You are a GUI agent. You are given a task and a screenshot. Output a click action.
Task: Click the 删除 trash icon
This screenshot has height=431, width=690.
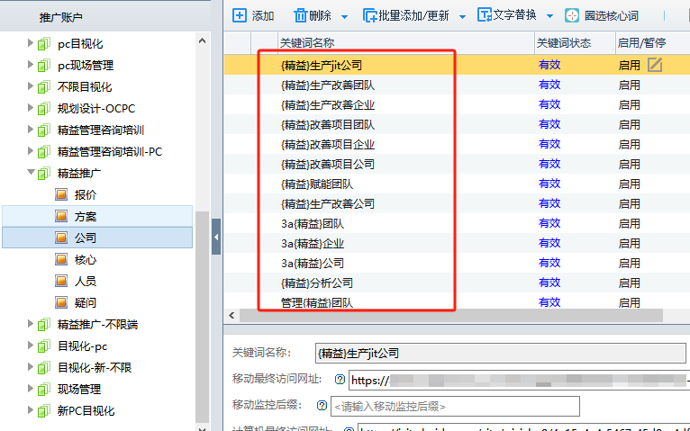pos(300,15)
